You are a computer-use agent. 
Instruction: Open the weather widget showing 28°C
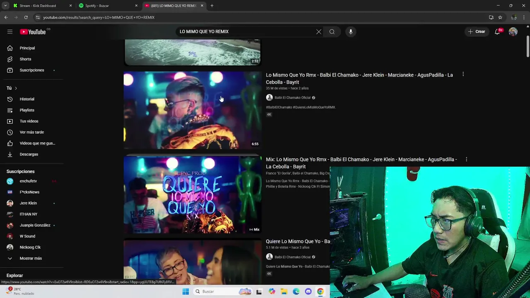20,291
